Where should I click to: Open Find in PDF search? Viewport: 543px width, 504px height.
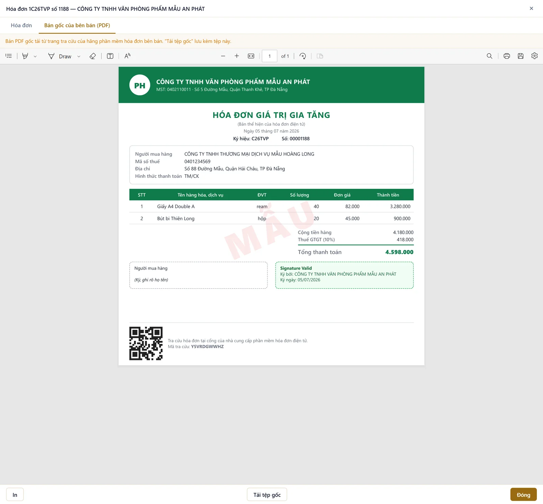[489, 56]
